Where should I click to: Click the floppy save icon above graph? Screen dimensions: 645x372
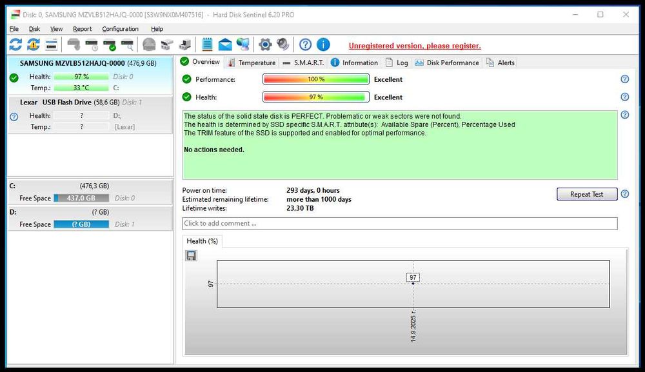tap(192, 256)
